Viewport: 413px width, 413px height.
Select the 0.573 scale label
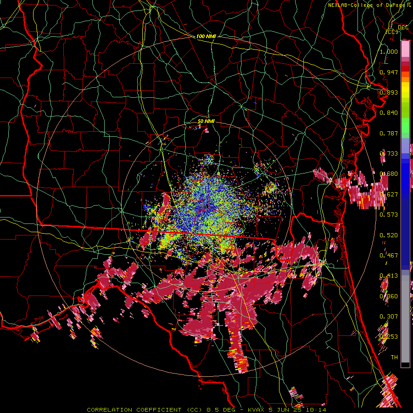coord(389,215)
